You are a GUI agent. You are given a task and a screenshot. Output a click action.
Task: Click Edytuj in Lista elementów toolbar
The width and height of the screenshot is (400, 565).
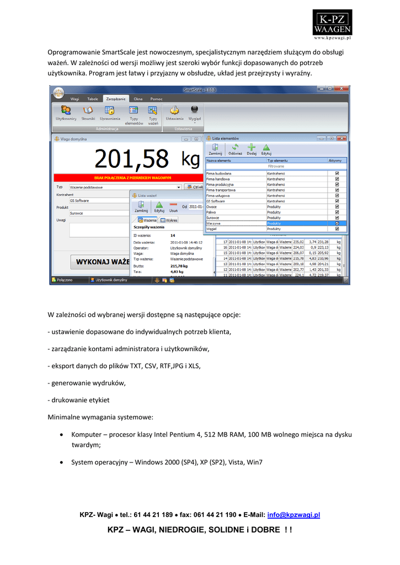[x=266, y=148]
